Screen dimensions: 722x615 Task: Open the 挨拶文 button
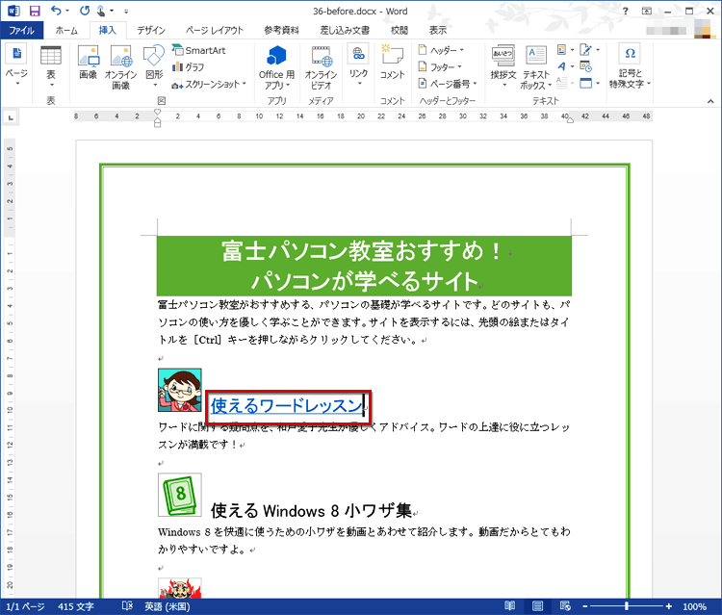[x=503, y=65]
